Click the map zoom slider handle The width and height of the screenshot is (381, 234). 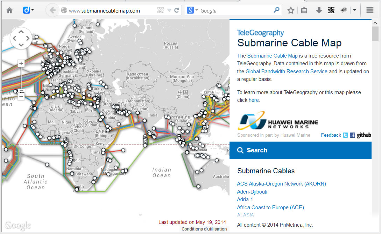(x=21, y=91)
